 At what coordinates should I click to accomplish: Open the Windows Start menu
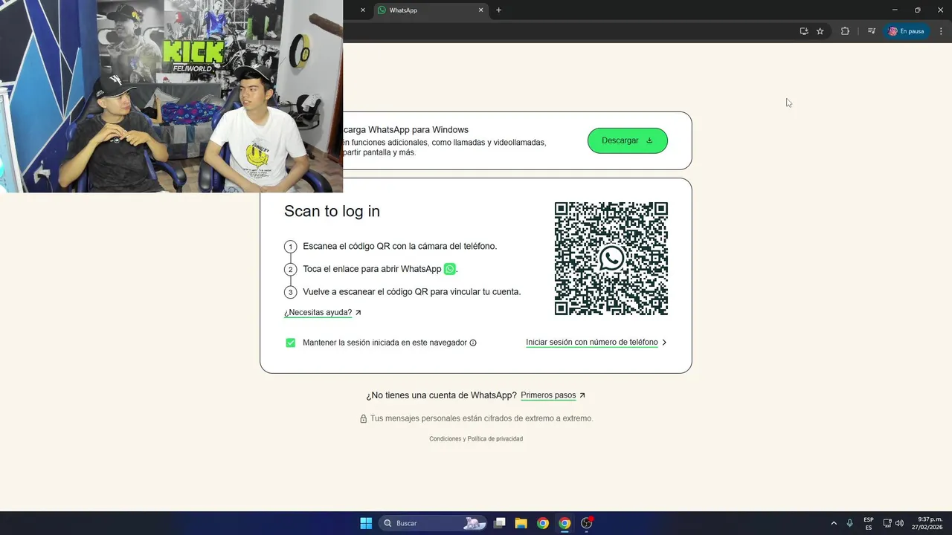click(x=366, y=523)
